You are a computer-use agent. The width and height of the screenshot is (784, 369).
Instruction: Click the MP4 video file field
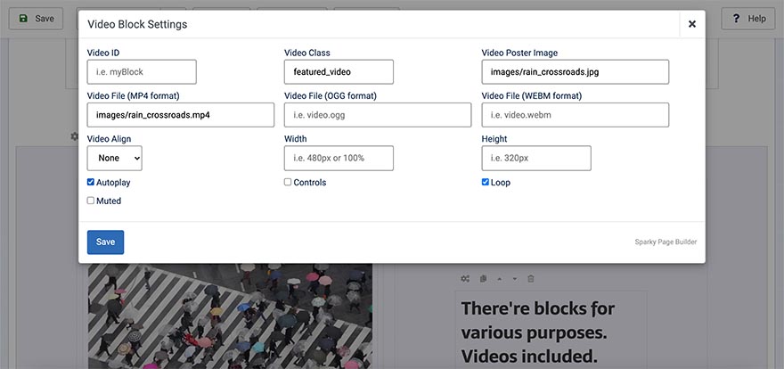pyautogui.click(x=181, y=115)
